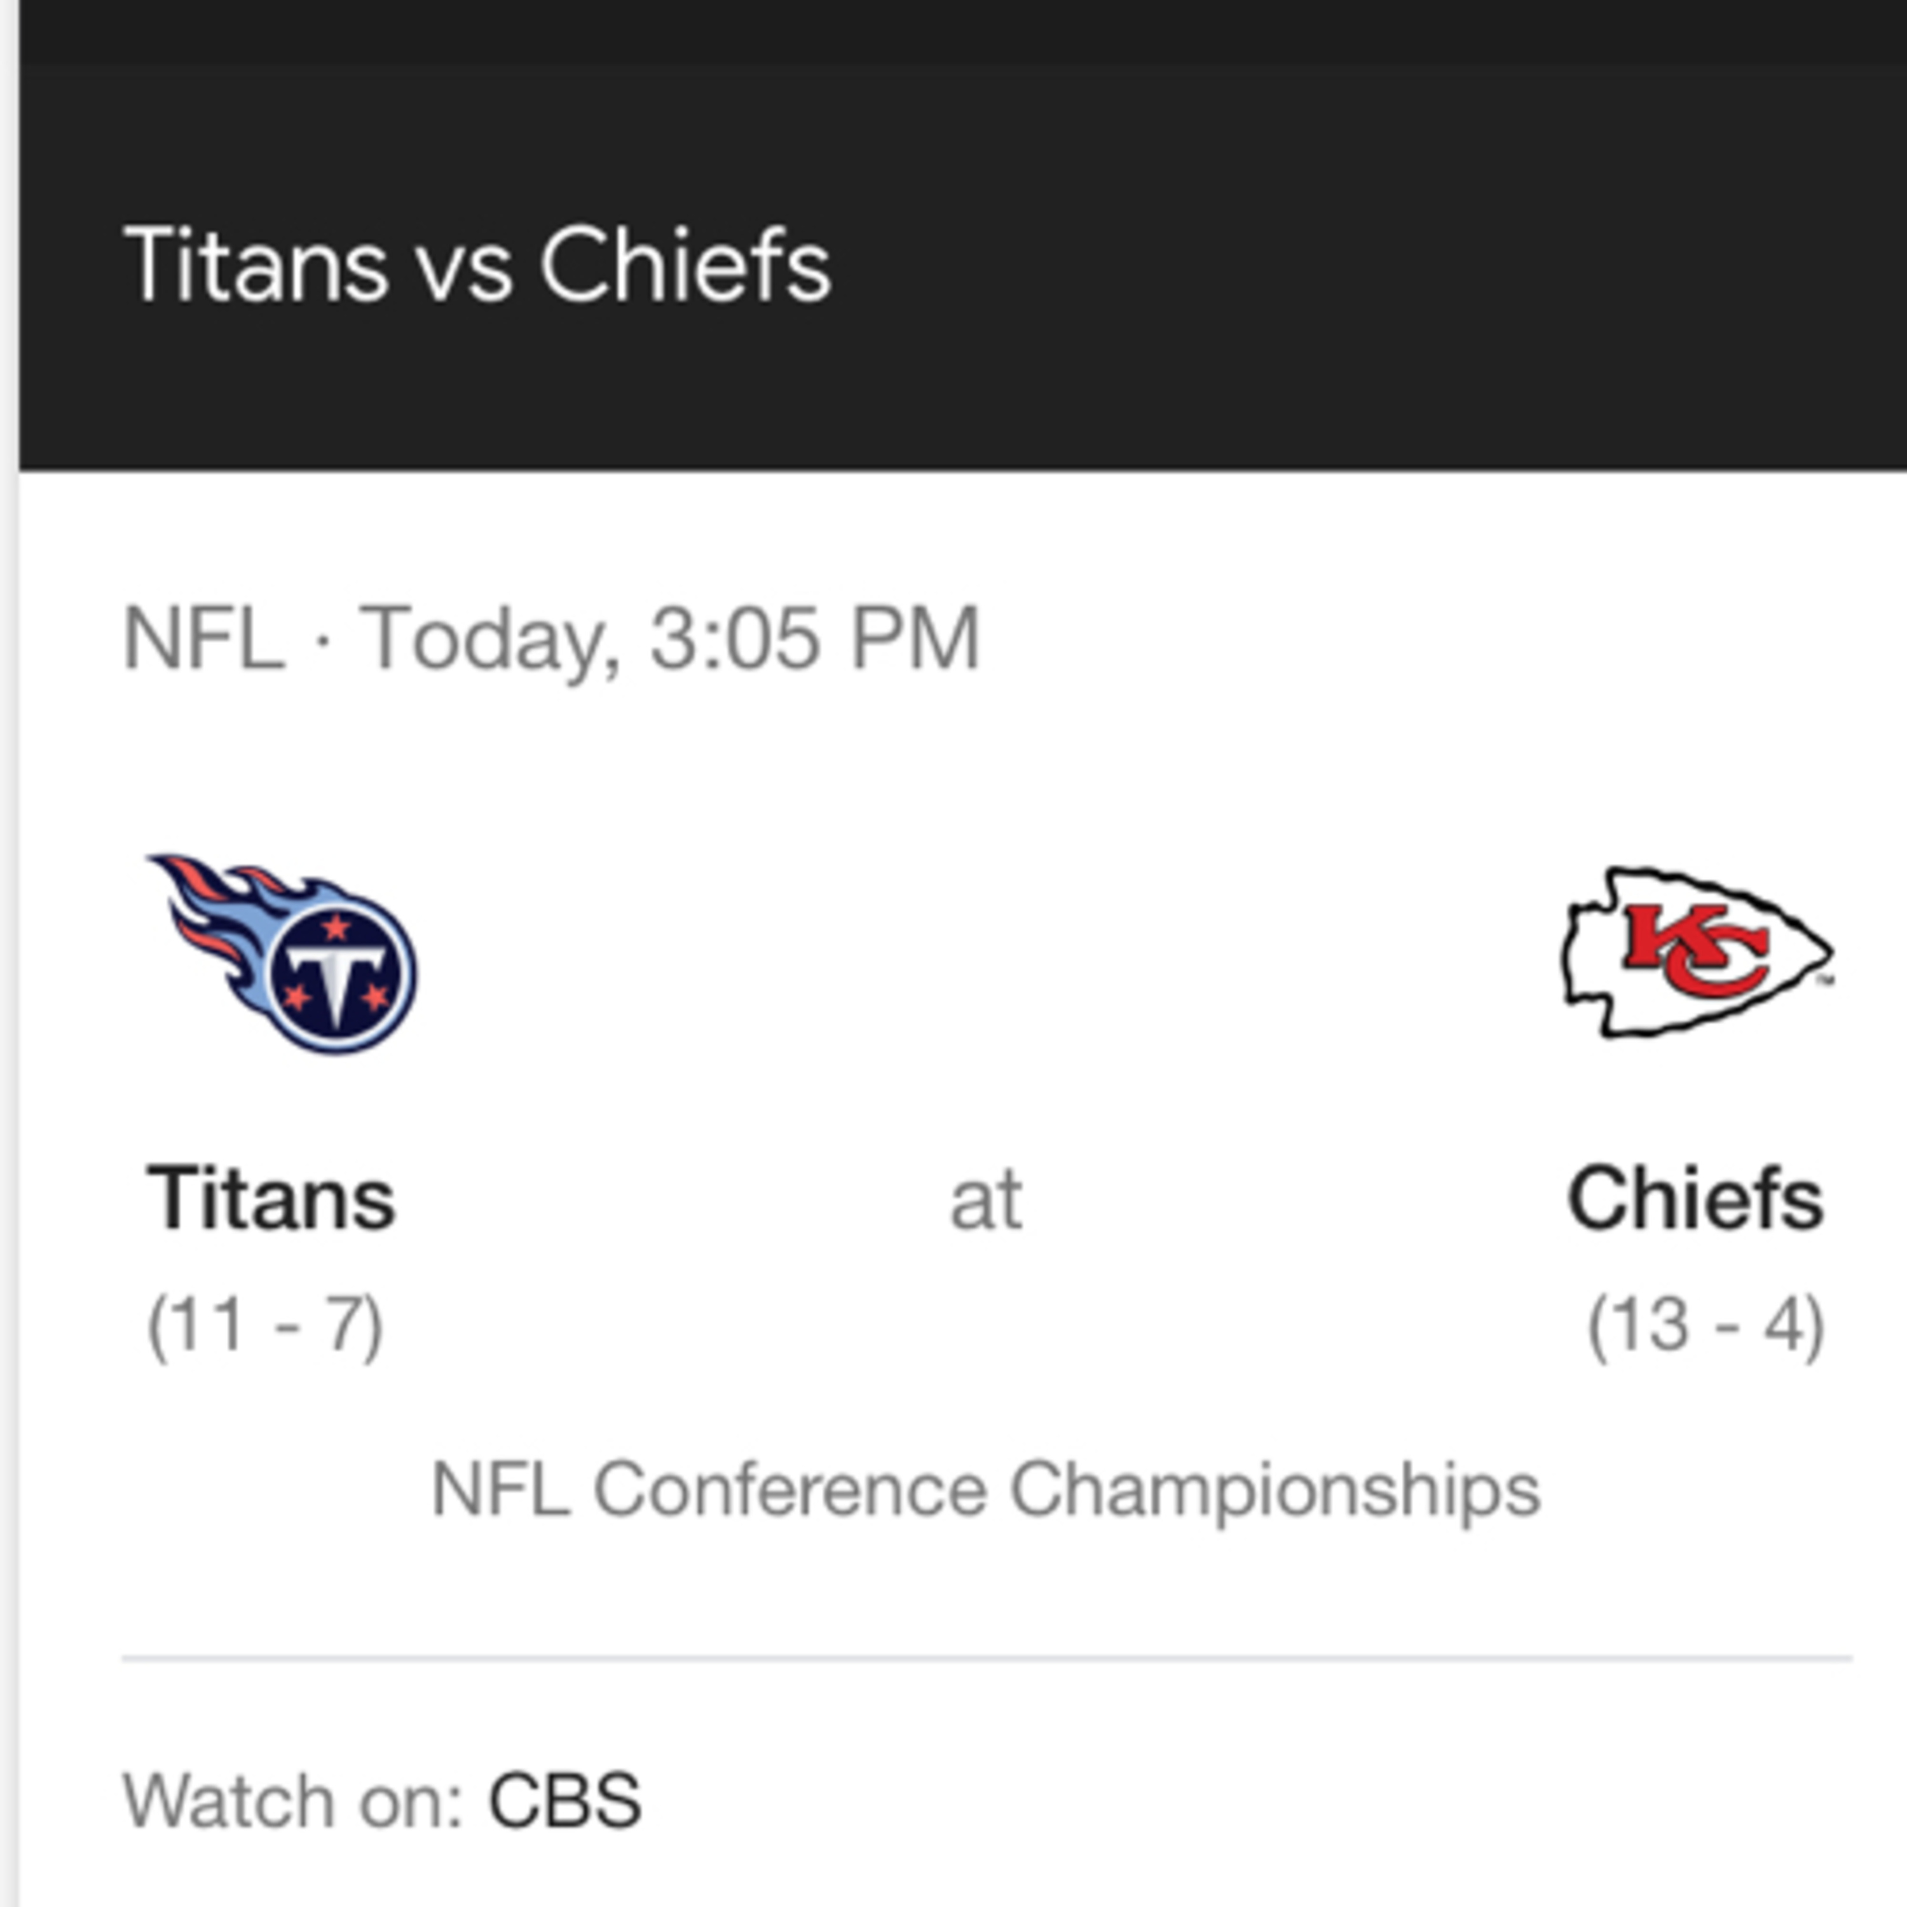The width and height of the screenshot is (1907, 1907).
Task: Open the Titans team name link
Action: [x=271, y=1200]
